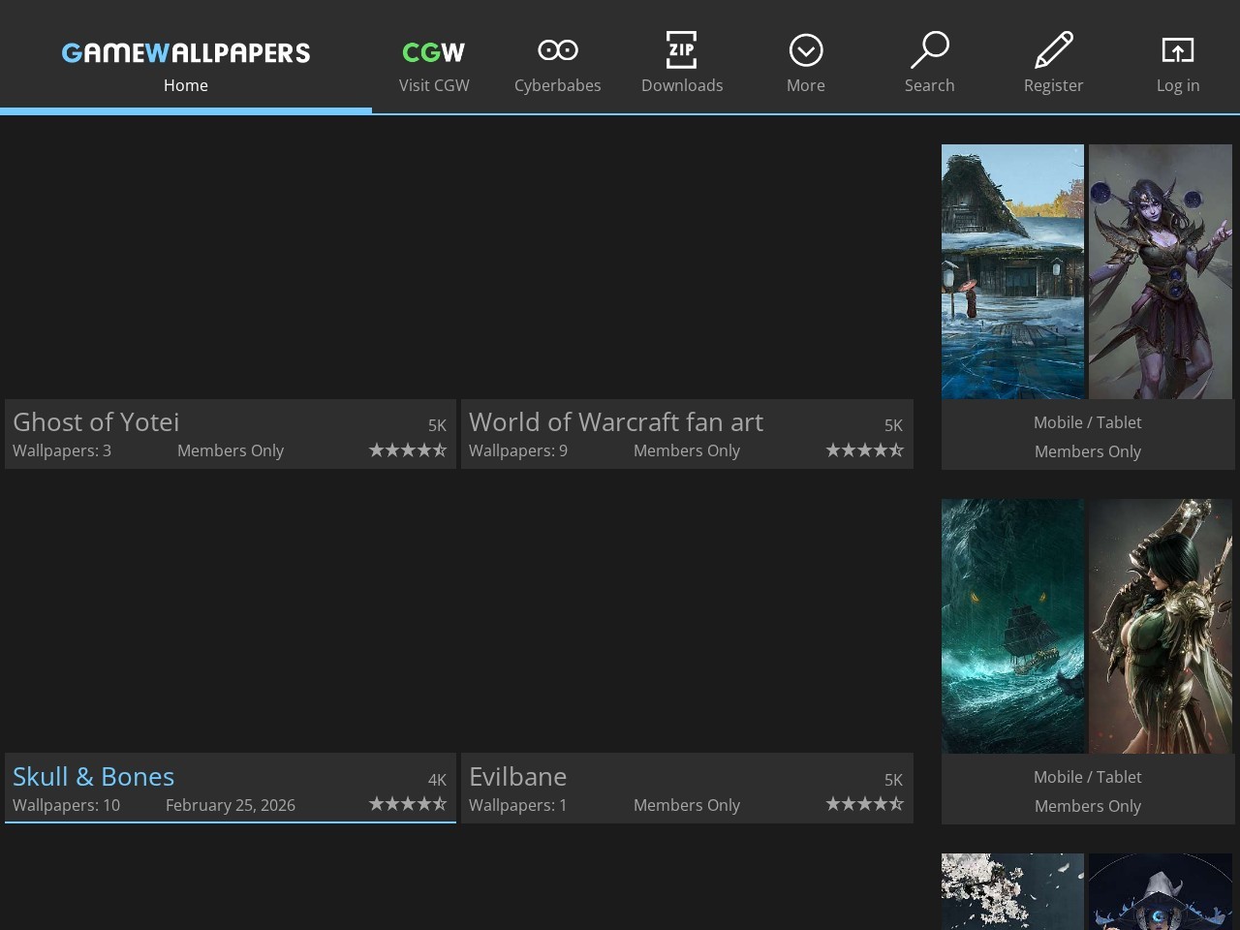The height and width of the screenshot is (930, 1240).
Task: Open the Evilbane wallpaper link
Action: click(518, 777)
